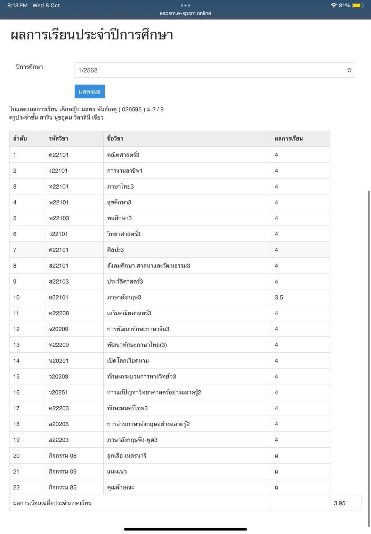Click the ผลการเรียน column header
This screenshot has height=534, width=371.
tap(289, 138)
